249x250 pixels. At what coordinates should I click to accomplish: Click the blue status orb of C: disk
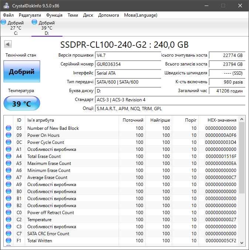click(x=3, y=22)
